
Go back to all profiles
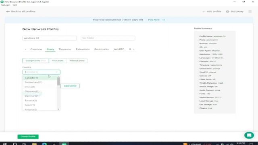(21, 12)
